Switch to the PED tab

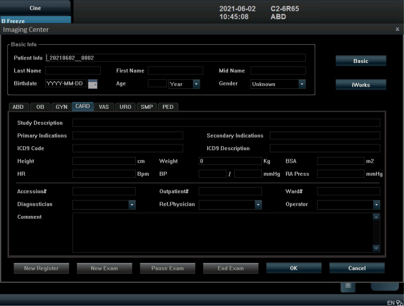coord(168,107)
